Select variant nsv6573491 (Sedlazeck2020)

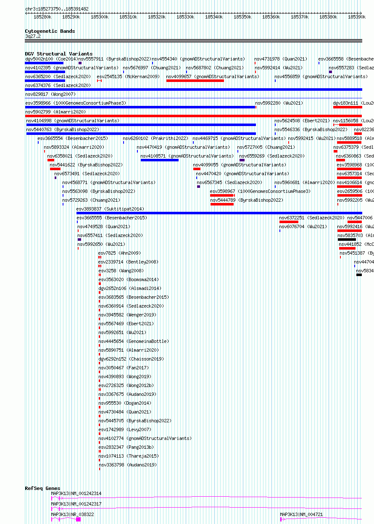click(x=87, y=174)
